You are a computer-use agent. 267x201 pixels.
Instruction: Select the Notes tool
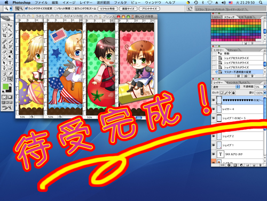[x=4, y=74]
